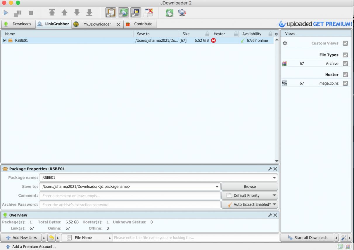Start downloads with the blue play icon

[6, 13]
